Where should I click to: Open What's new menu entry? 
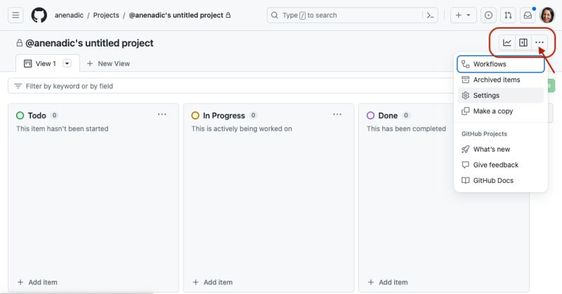501,149
